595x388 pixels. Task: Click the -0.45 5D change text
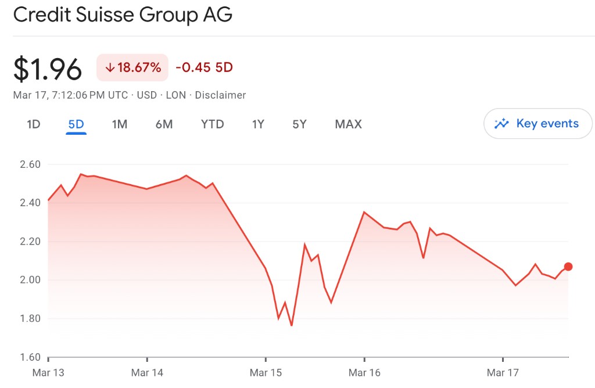204,67
